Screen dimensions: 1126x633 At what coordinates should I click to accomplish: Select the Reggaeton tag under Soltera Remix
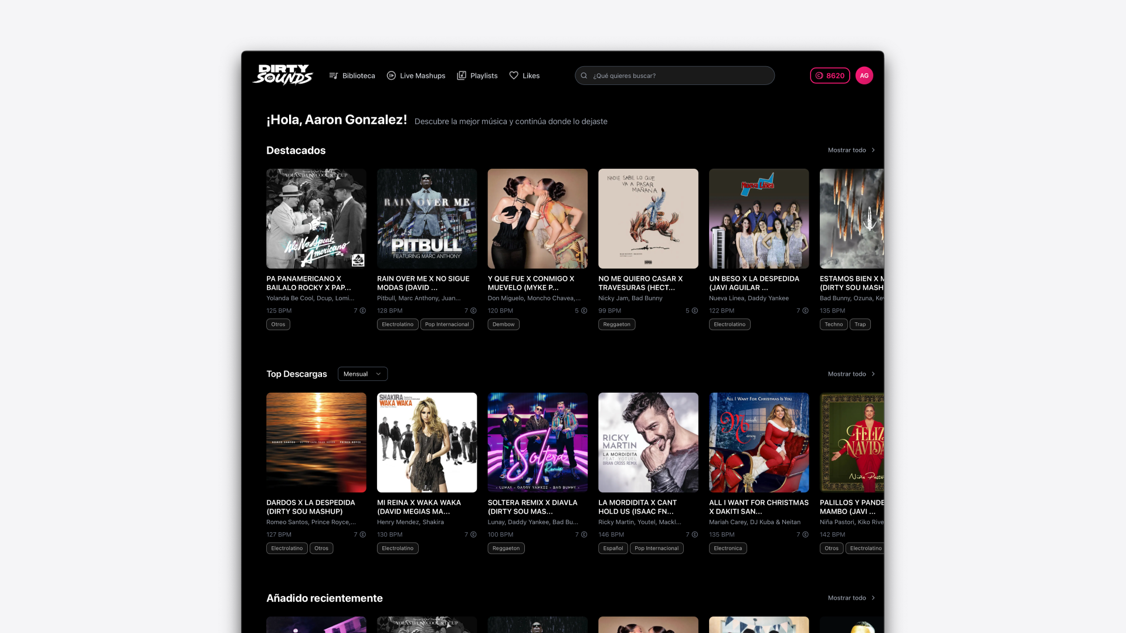(506, 548)
